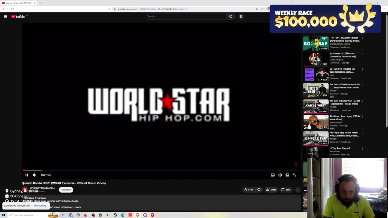Toggle subtitles/captions on the player
Image resolution: width=388 pixels, height=218 pixels.
pos(273,175)
